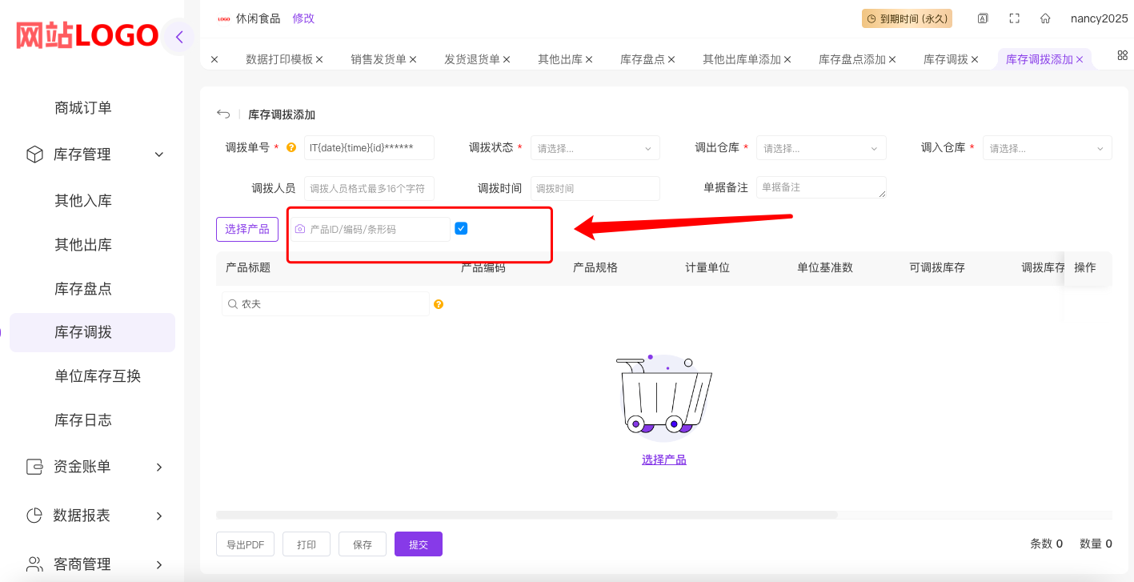
Task: Expand the 数据报表 sidebar menu
Action: [158, 516]
